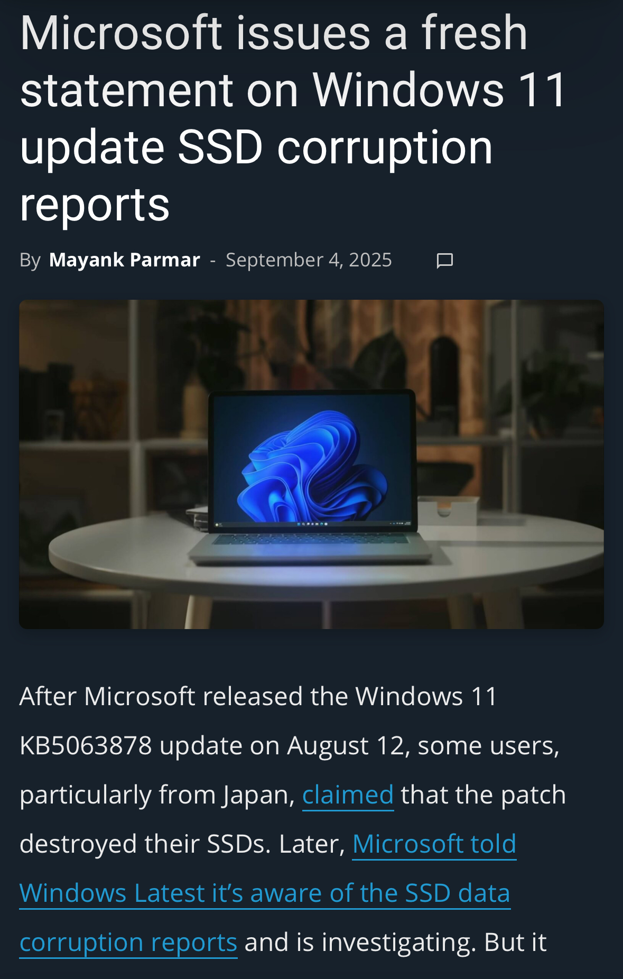Click the headline's last word "reports"

click(x=95, y=205)
